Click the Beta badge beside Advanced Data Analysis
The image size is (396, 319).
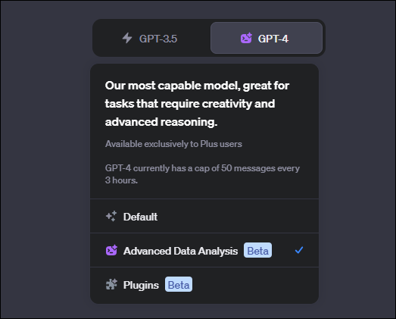(257, 250)
